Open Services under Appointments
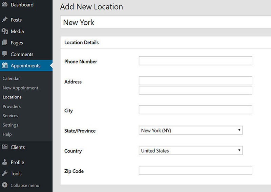Screen dimensions: 271x192 click(11, 116)
